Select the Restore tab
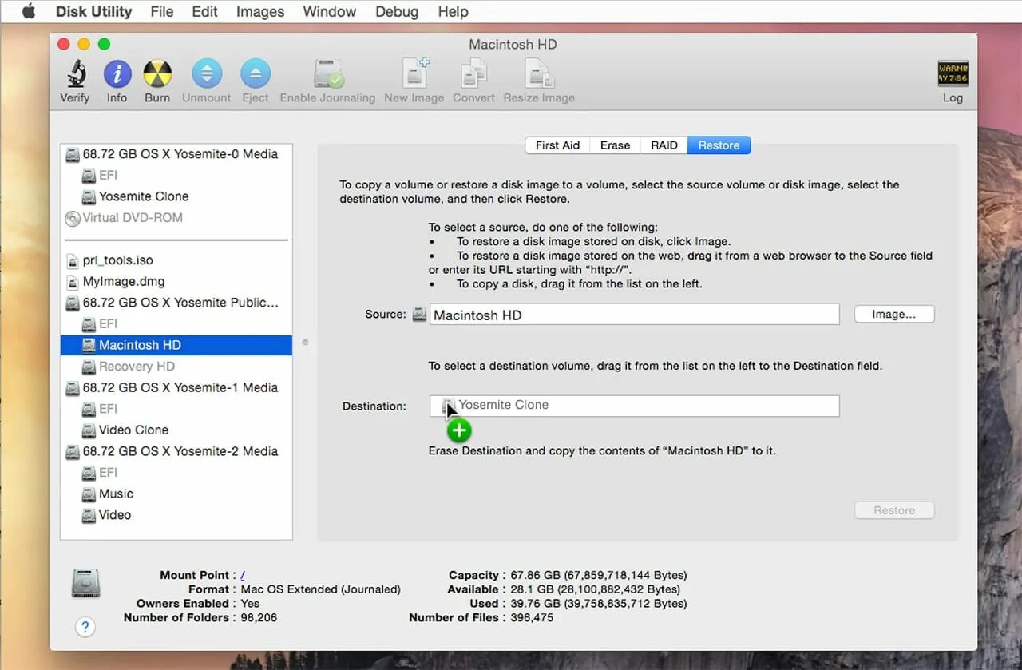The image size is (1022, 670). coord(719,145)
